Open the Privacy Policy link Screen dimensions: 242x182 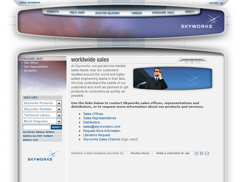tap(140, 153)
